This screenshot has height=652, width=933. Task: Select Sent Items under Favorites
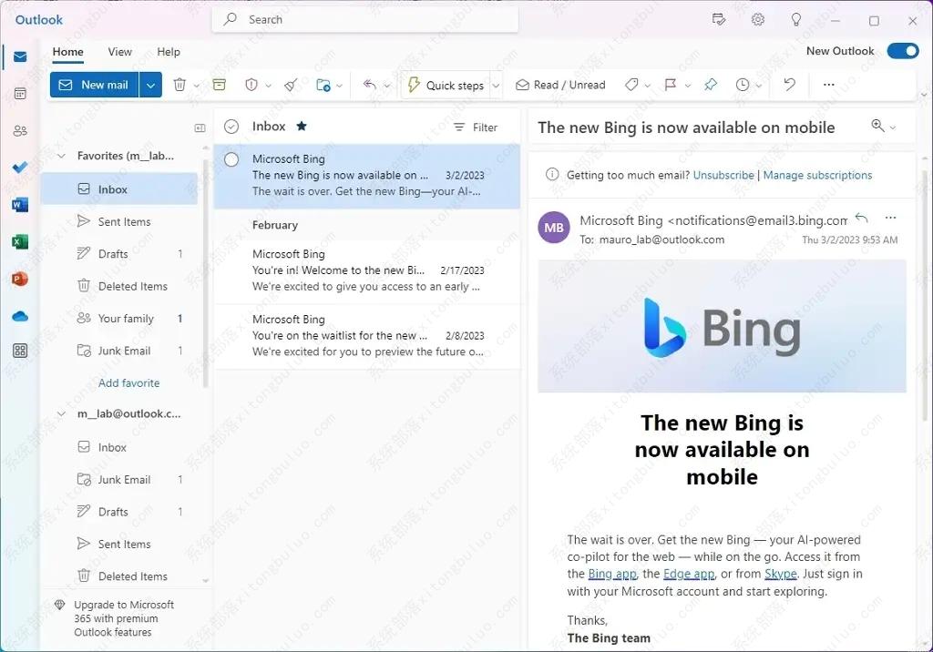tap(119, 221)
